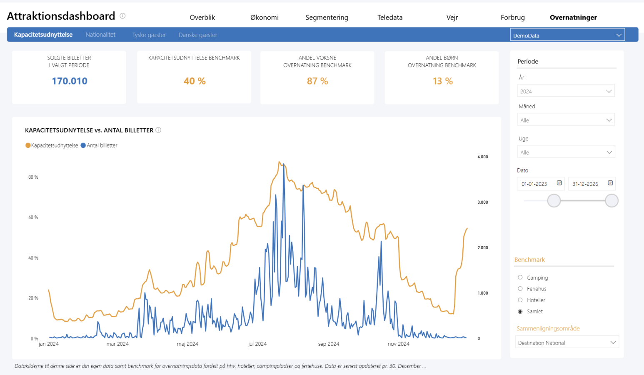Switch to the Tyske gæster sub-tab
The width and height of the screenshot is (644, 375).
point(149,35)
